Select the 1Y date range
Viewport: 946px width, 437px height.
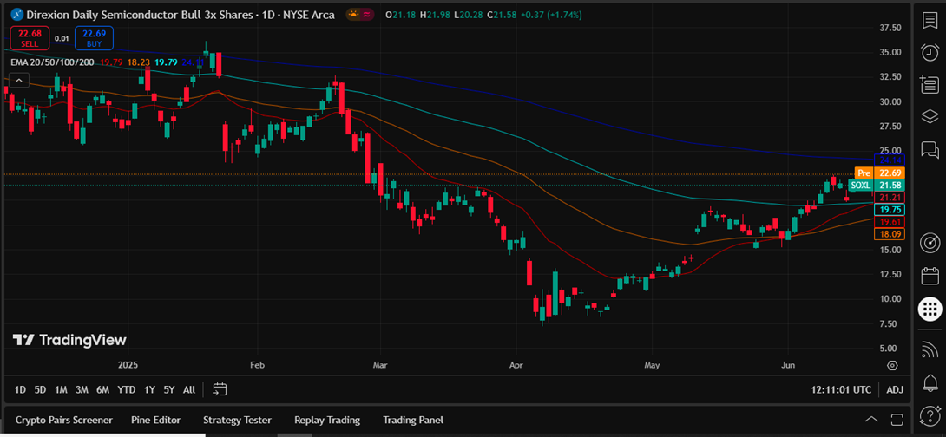(x=149, y=390)
